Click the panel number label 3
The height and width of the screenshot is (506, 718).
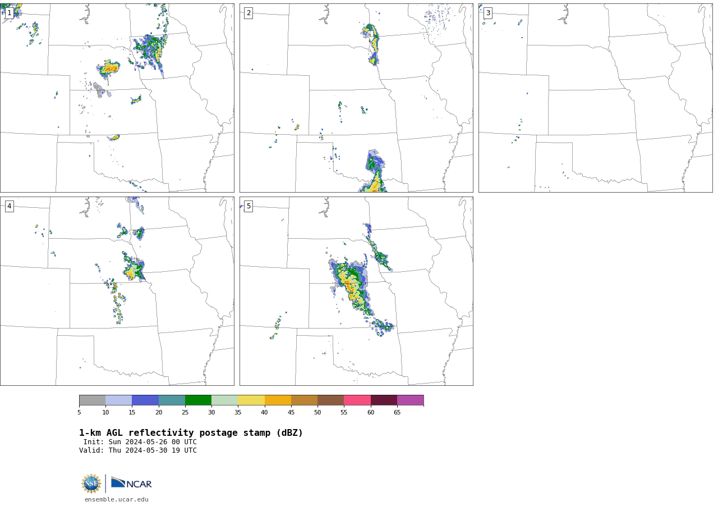pyautogui.click(x=487, y=13)
